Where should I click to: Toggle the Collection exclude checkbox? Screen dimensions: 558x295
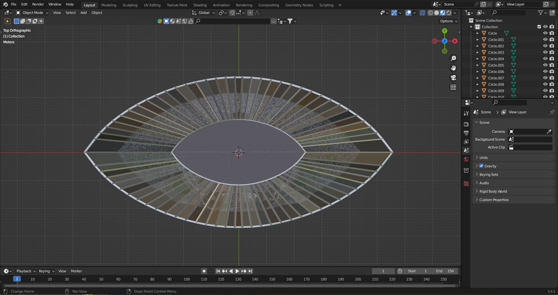[539, 27]
